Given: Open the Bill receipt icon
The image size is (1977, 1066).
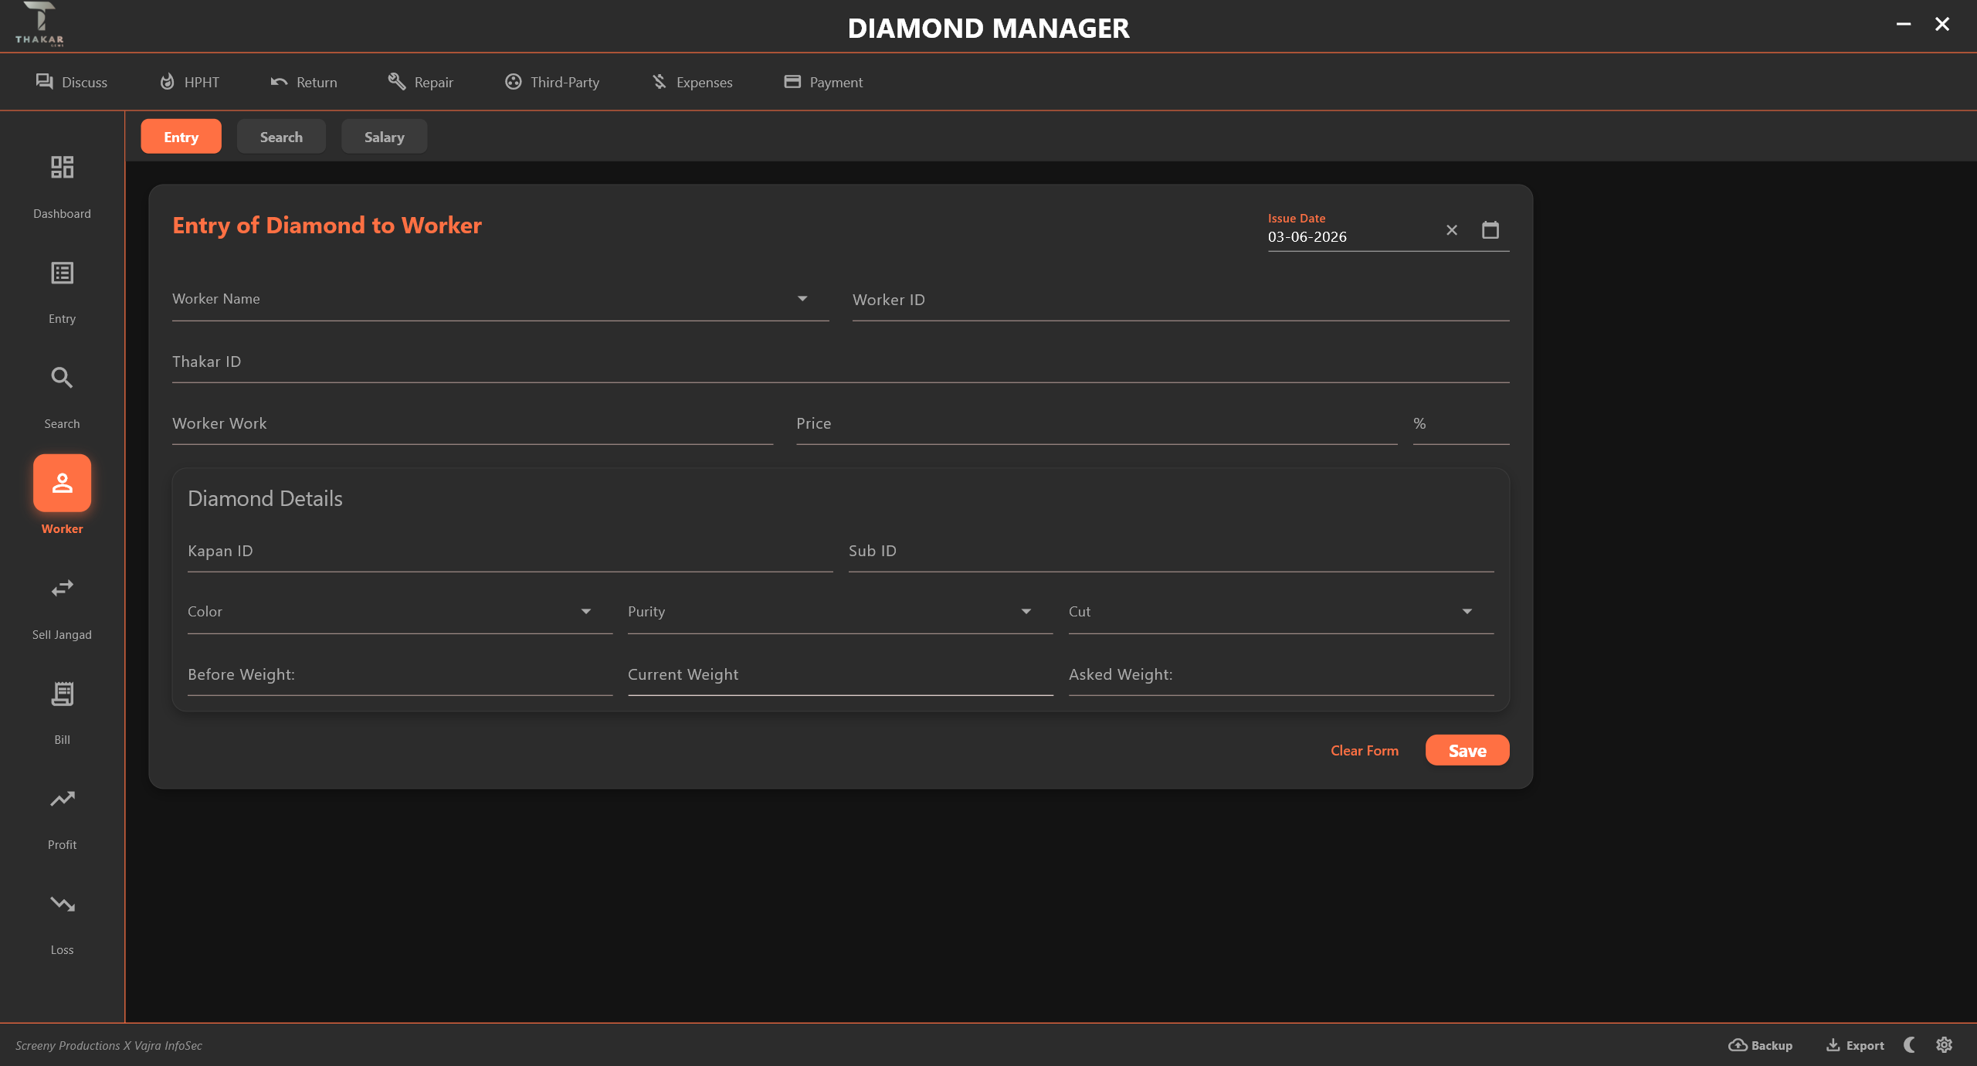Looking at the screenshot, I should [62, 694].
